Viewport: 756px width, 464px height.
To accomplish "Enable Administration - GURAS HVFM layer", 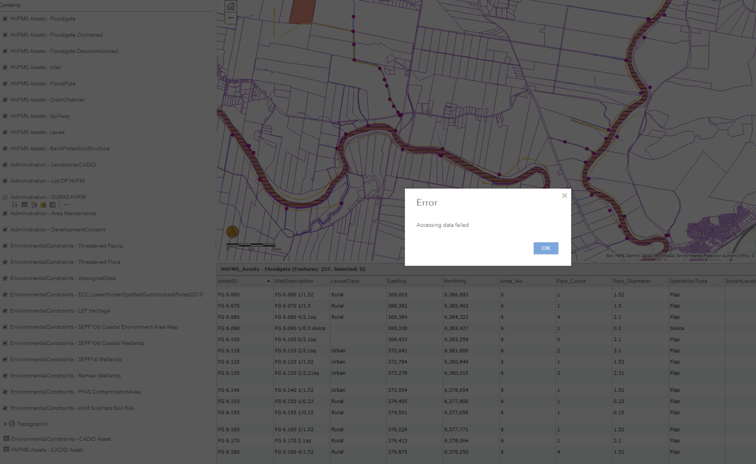I will tap(5, 197).
